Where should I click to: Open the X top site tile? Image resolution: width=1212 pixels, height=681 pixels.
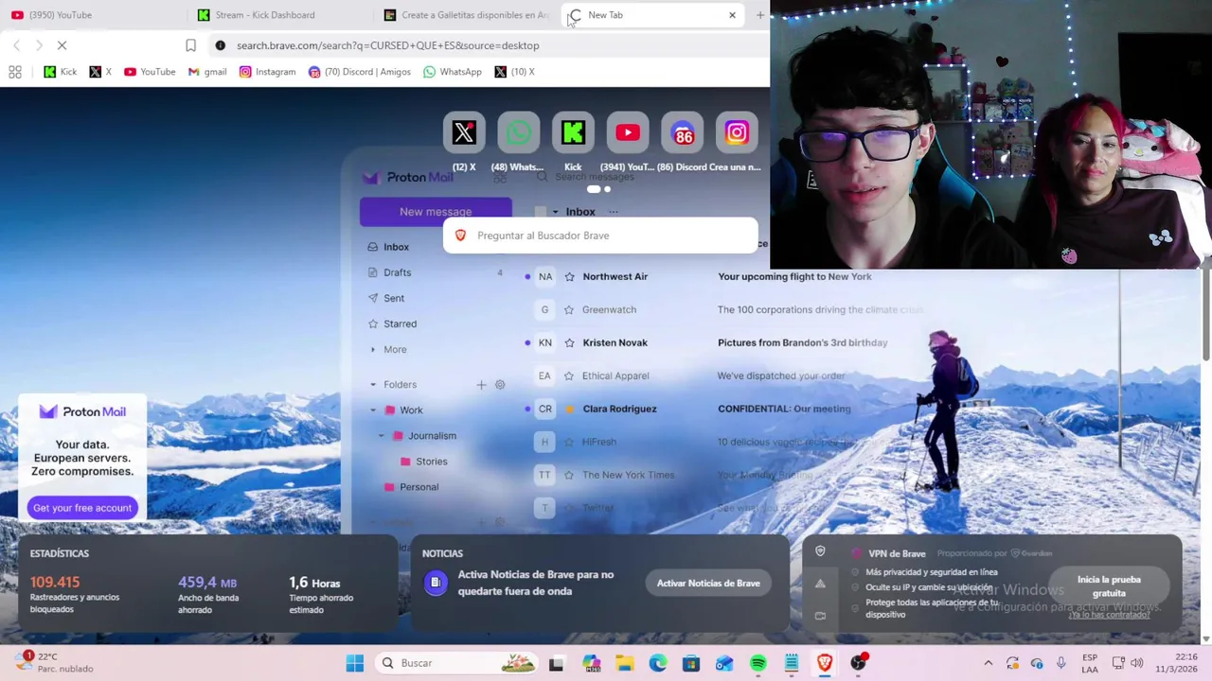(464, 133)
